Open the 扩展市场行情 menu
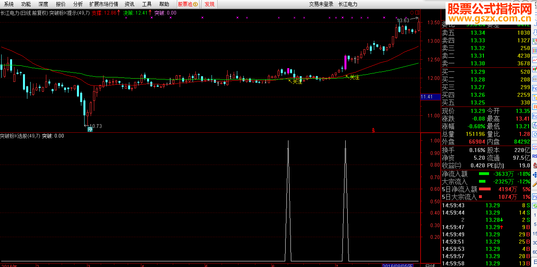 (104, 4)
